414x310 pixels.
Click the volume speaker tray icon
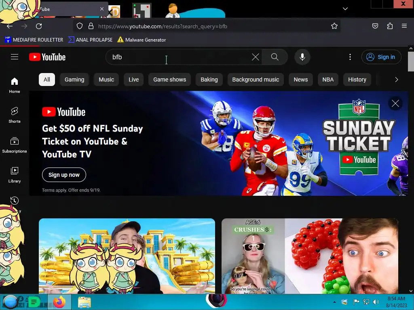click(x=376, y=302)
